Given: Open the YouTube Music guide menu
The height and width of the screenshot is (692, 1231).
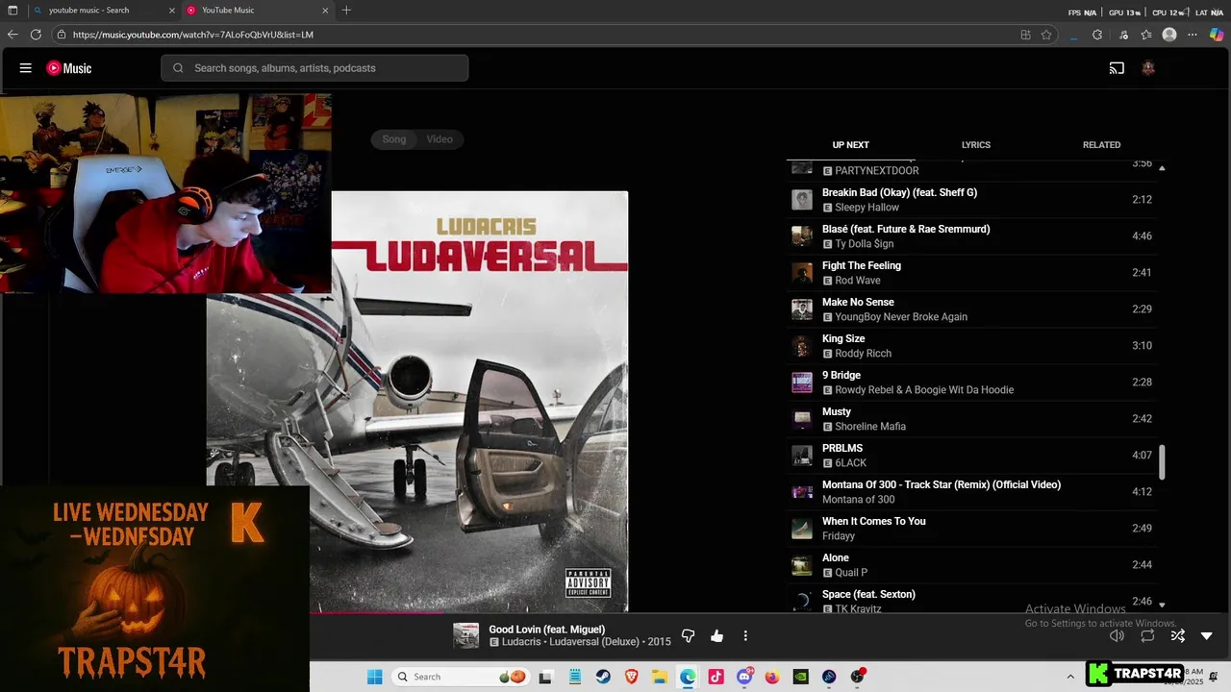Looking at the screenshot, I should click(x=26, y=68).
